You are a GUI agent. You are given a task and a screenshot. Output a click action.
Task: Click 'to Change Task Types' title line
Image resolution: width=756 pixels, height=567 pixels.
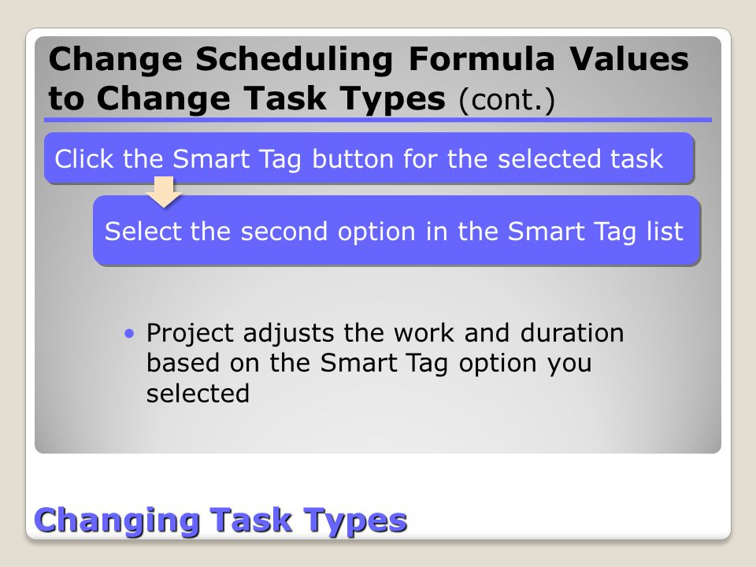click(246, 99)
